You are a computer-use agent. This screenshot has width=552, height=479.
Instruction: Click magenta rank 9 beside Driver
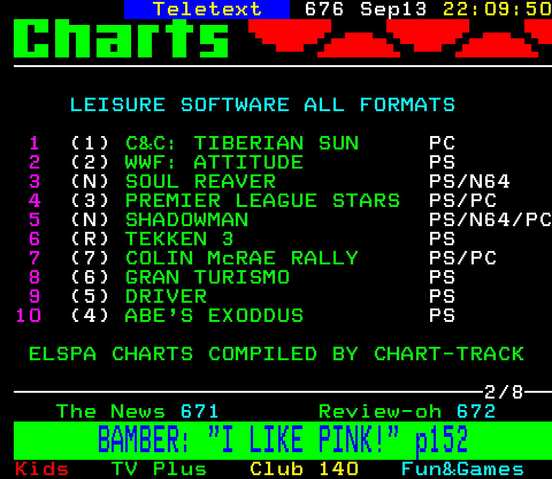[34, 297]
